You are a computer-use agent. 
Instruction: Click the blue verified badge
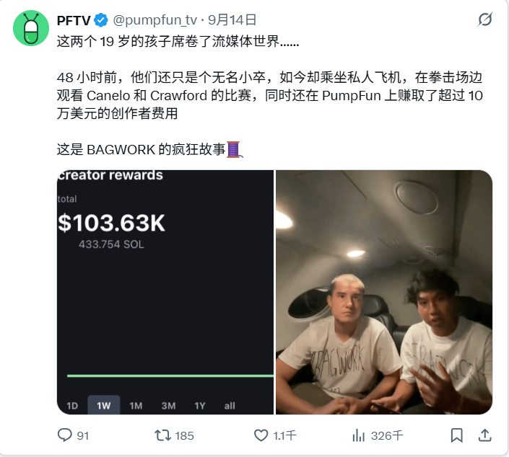[101, 20]
